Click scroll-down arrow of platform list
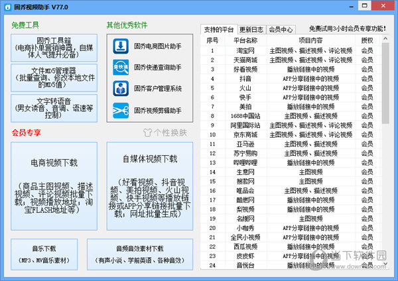The image size is (398, 281). pos(385,264)
